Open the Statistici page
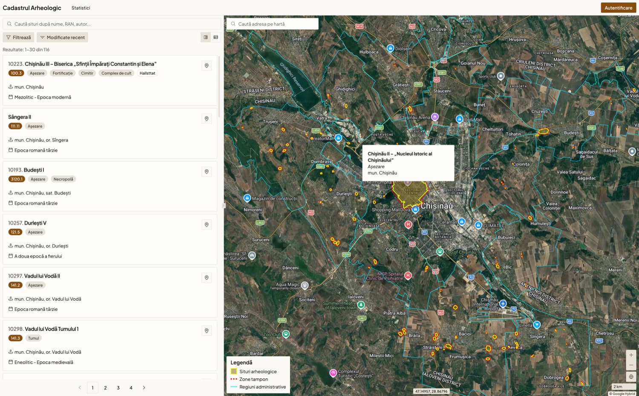639x396 pixels. click(81, 8)
